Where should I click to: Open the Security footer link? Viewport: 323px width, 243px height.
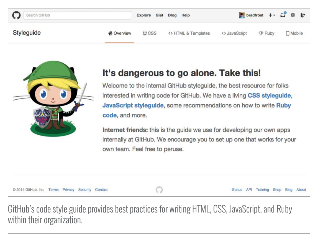tap(84, 190)
